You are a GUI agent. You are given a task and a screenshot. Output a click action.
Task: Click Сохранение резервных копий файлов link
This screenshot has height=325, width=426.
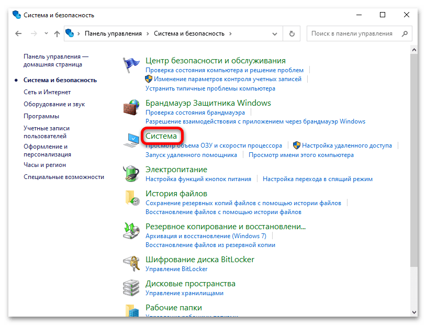point(243,203)
